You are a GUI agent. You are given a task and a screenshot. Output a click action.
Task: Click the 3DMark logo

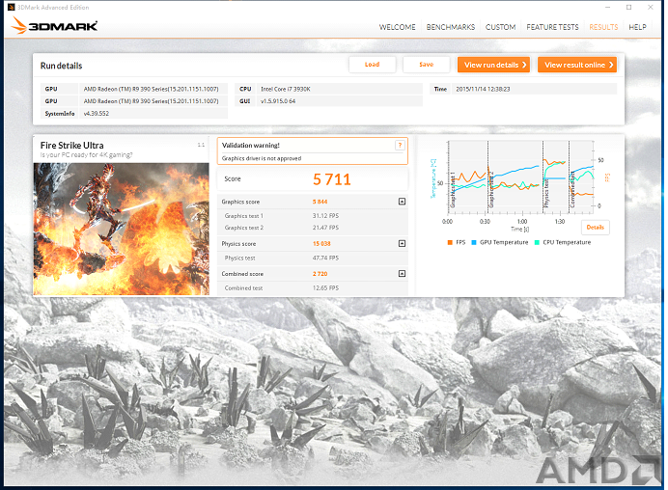click(54, 25)
